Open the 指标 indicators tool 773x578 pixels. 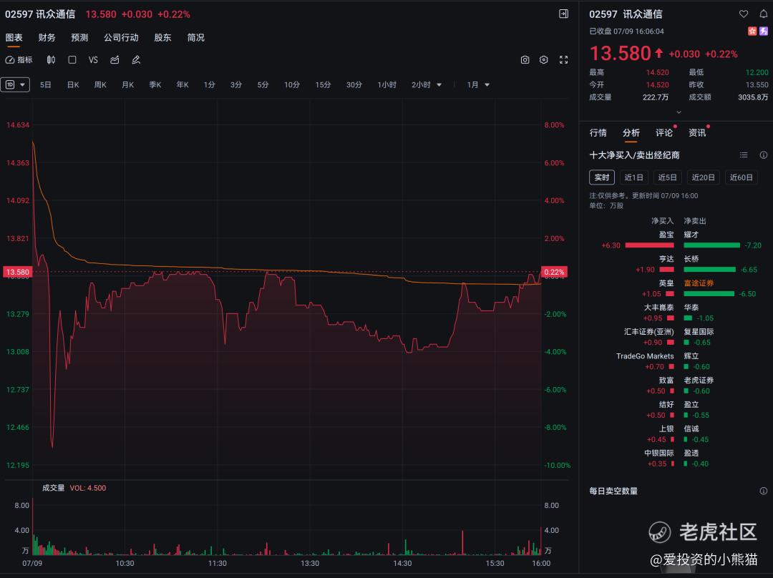pos(19,60)
